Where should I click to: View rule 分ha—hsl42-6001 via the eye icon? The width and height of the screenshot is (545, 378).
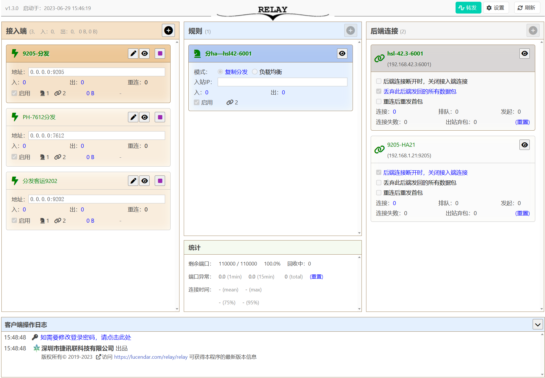(342, 54)
